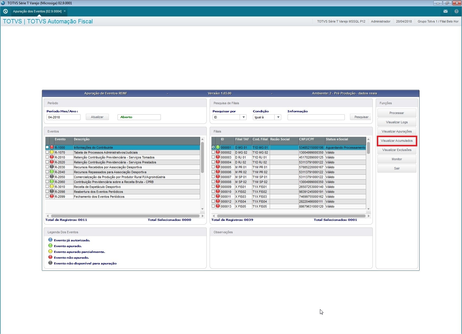Click the Processar button
462x334 pixels.
tap(397, 113)
